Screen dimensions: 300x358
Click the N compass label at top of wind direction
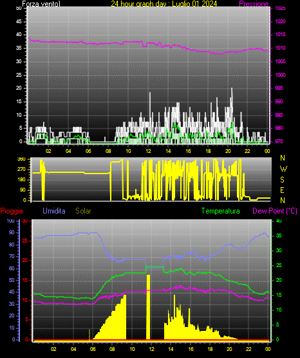(283, 158)
